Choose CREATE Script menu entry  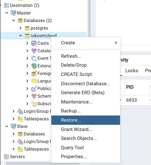86,74
